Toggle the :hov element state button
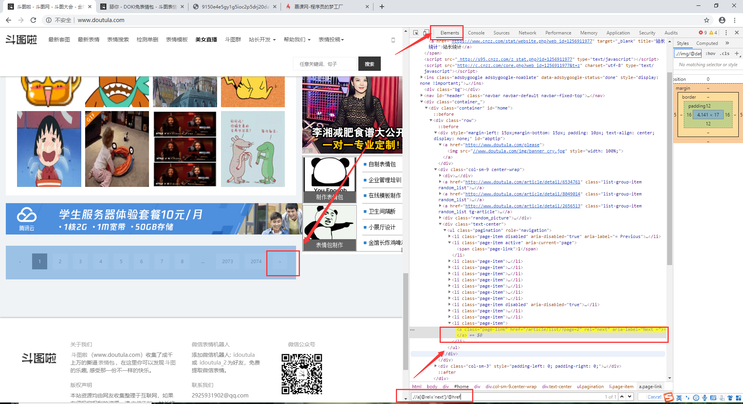The height and width of the screenshot is (404, 743). [x=710, y=53]
